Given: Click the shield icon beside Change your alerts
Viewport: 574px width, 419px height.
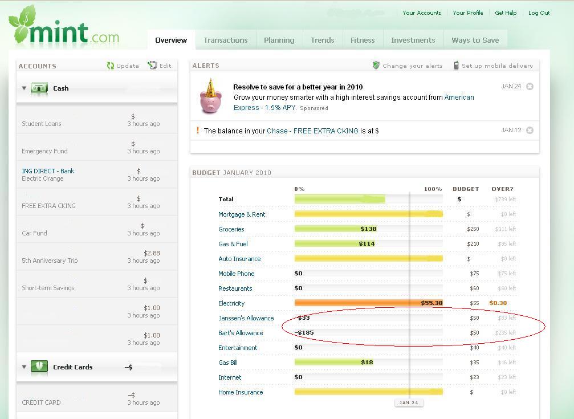Looking at the screenshot, I should [376, 65].
